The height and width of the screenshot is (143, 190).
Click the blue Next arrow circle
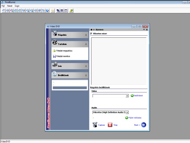click(144, 125)
